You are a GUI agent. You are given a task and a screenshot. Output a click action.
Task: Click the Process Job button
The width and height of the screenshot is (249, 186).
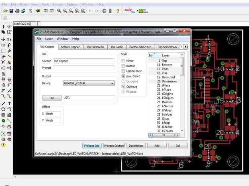click(x=91, y=146)
